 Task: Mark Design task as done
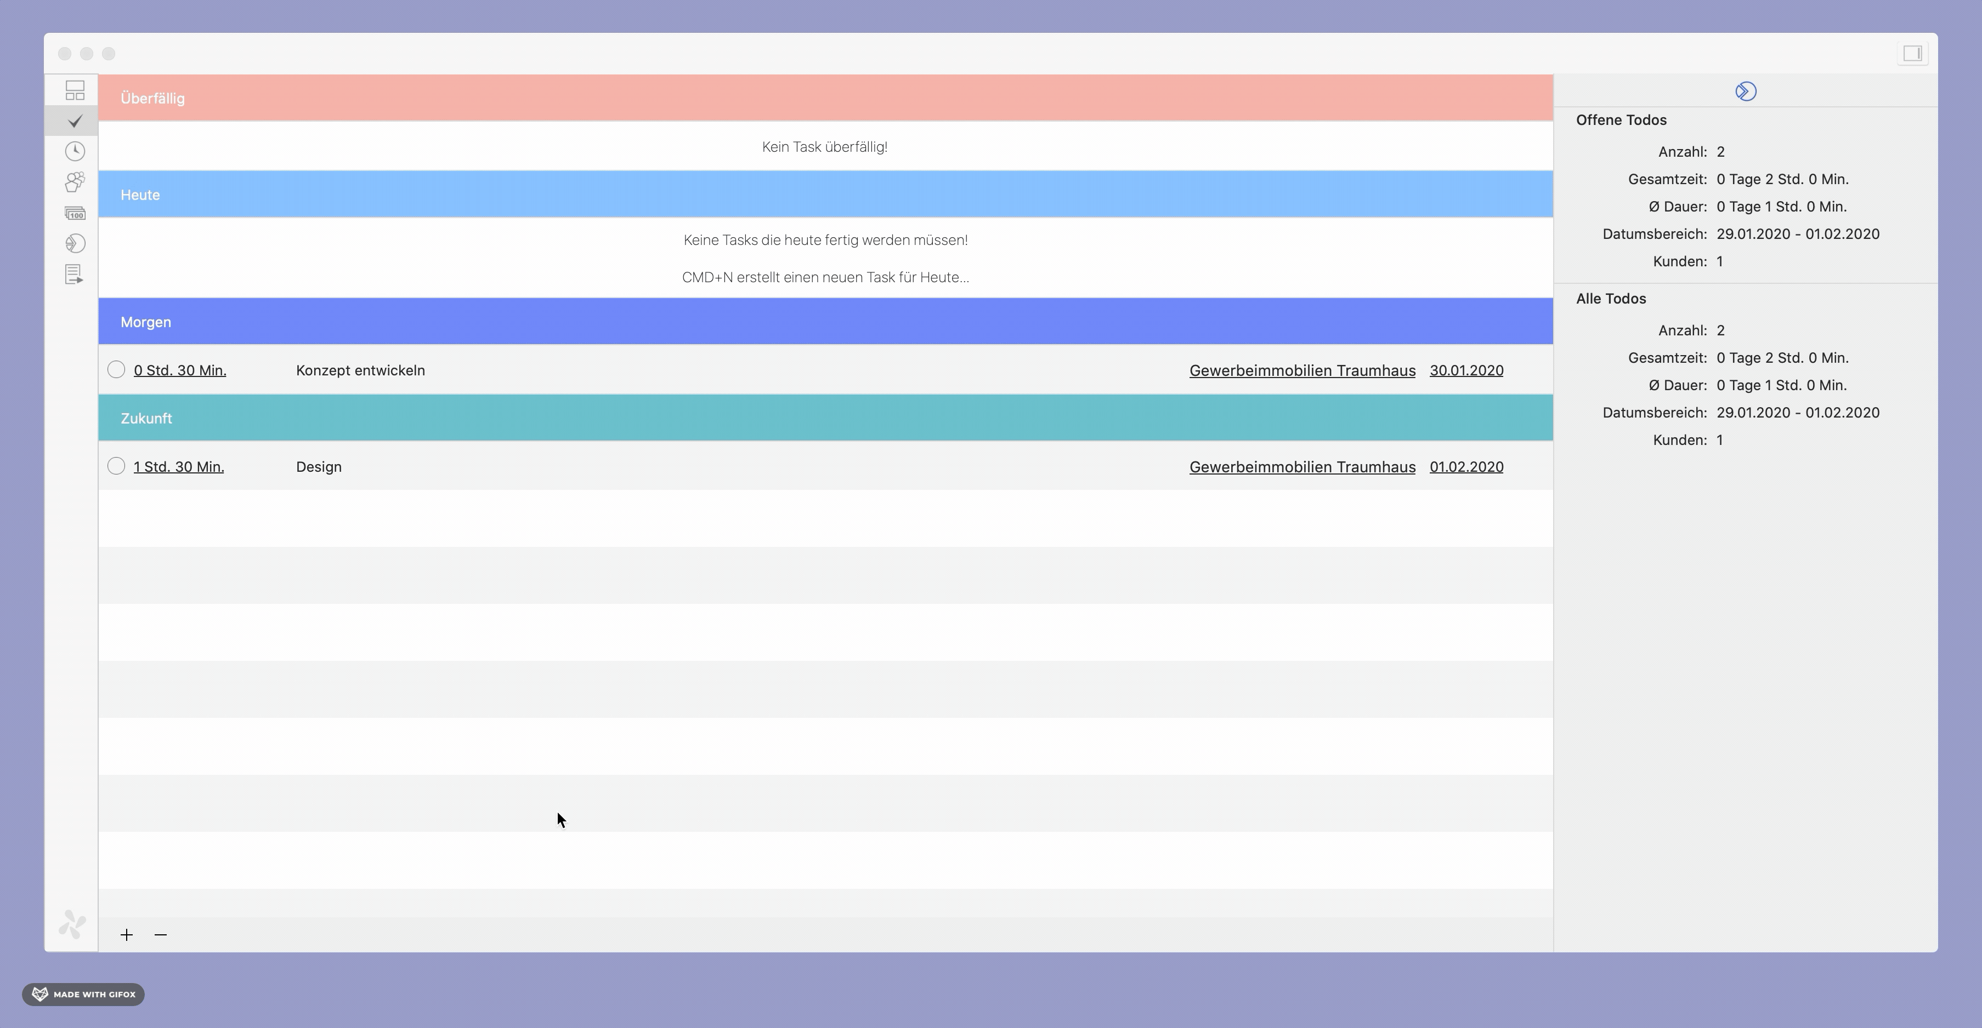tap(116, 466)
